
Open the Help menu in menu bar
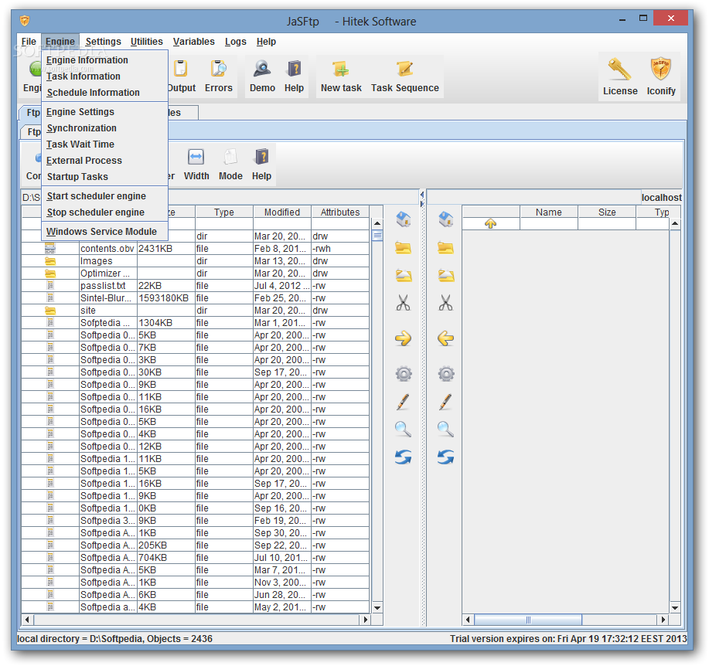[266, 42]
